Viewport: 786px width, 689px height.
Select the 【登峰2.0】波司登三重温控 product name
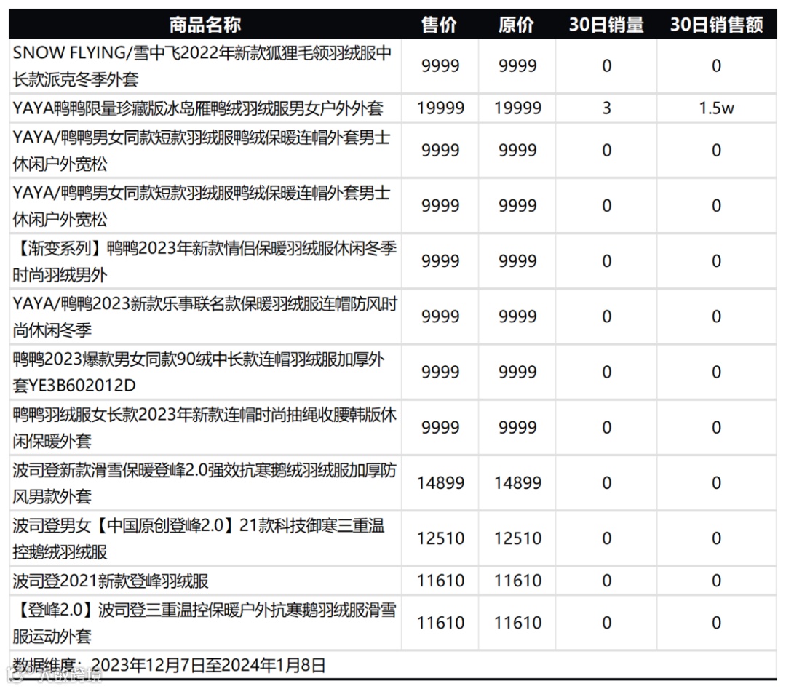(204, 623)
